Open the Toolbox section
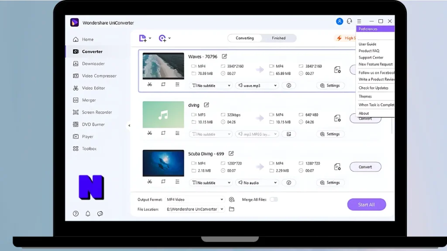Viewport: 447px width, 251px height. coord(85,149)
